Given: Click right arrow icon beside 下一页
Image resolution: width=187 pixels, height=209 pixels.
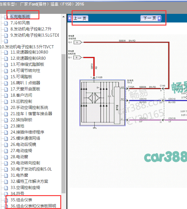Looking at the screenshot, I should [x=159, y=18].
